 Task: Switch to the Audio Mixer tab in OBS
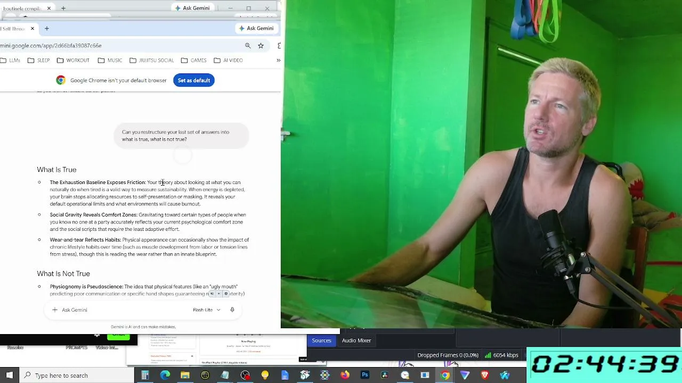coord(356,340)
